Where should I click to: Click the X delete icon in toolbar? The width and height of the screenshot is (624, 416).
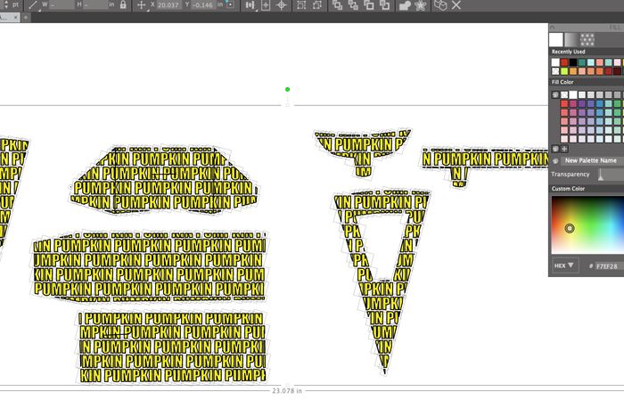click(456, 5)
